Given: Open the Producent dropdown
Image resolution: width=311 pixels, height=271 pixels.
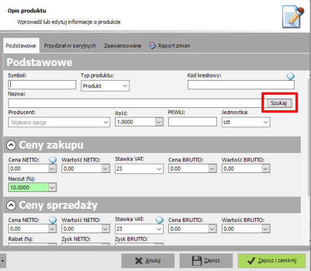Looking at the screenshot, I should point(59,122).
